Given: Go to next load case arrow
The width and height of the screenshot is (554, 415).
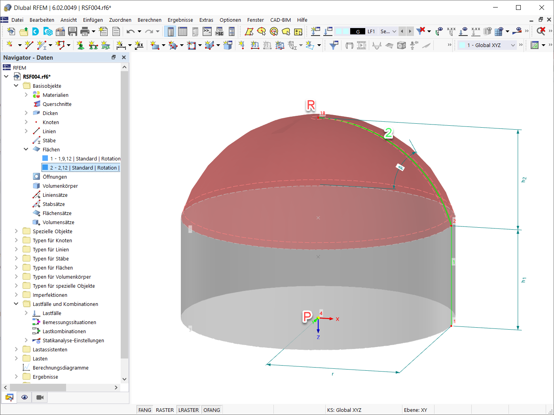Looking at the screenshot, I should (410, 31).
